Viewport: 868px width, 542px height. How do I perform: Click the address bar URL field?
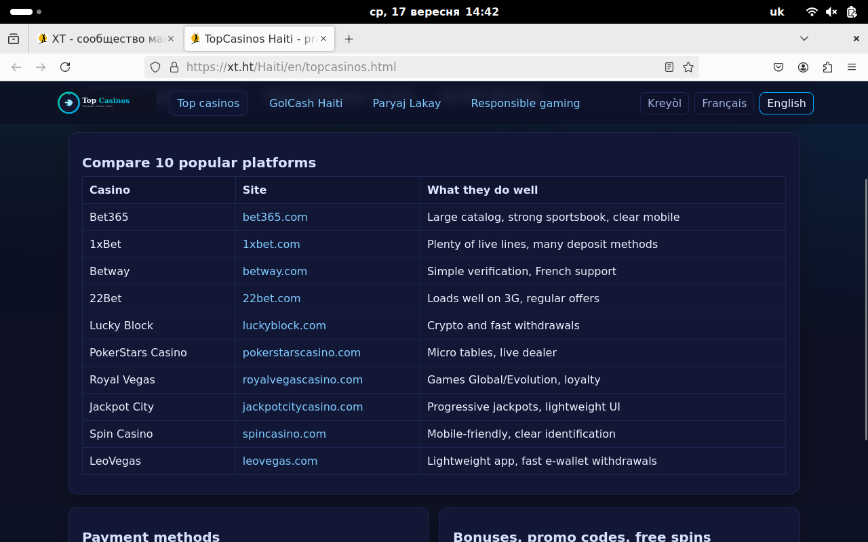(x=420, y=67)
